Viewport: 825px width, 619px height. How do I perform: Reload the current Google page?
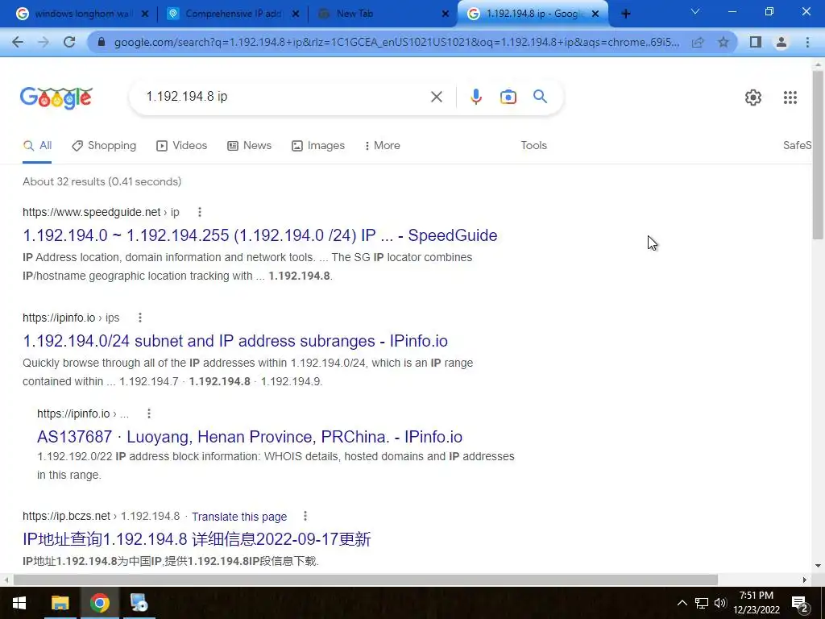tap(69, 42)
